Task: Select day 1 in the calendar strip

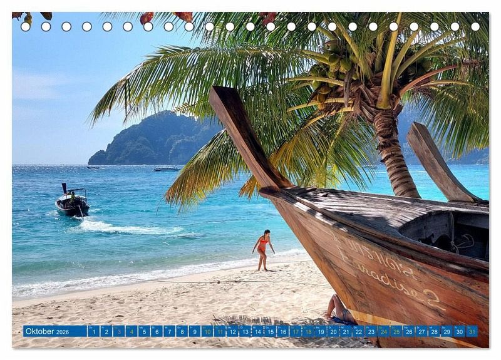Action: (x=93, y=331)
